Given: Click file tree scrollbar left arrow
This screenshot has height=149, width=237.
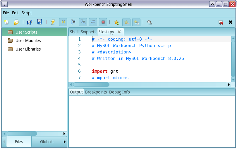Looking at the screenshot, I should click(4, 134).
